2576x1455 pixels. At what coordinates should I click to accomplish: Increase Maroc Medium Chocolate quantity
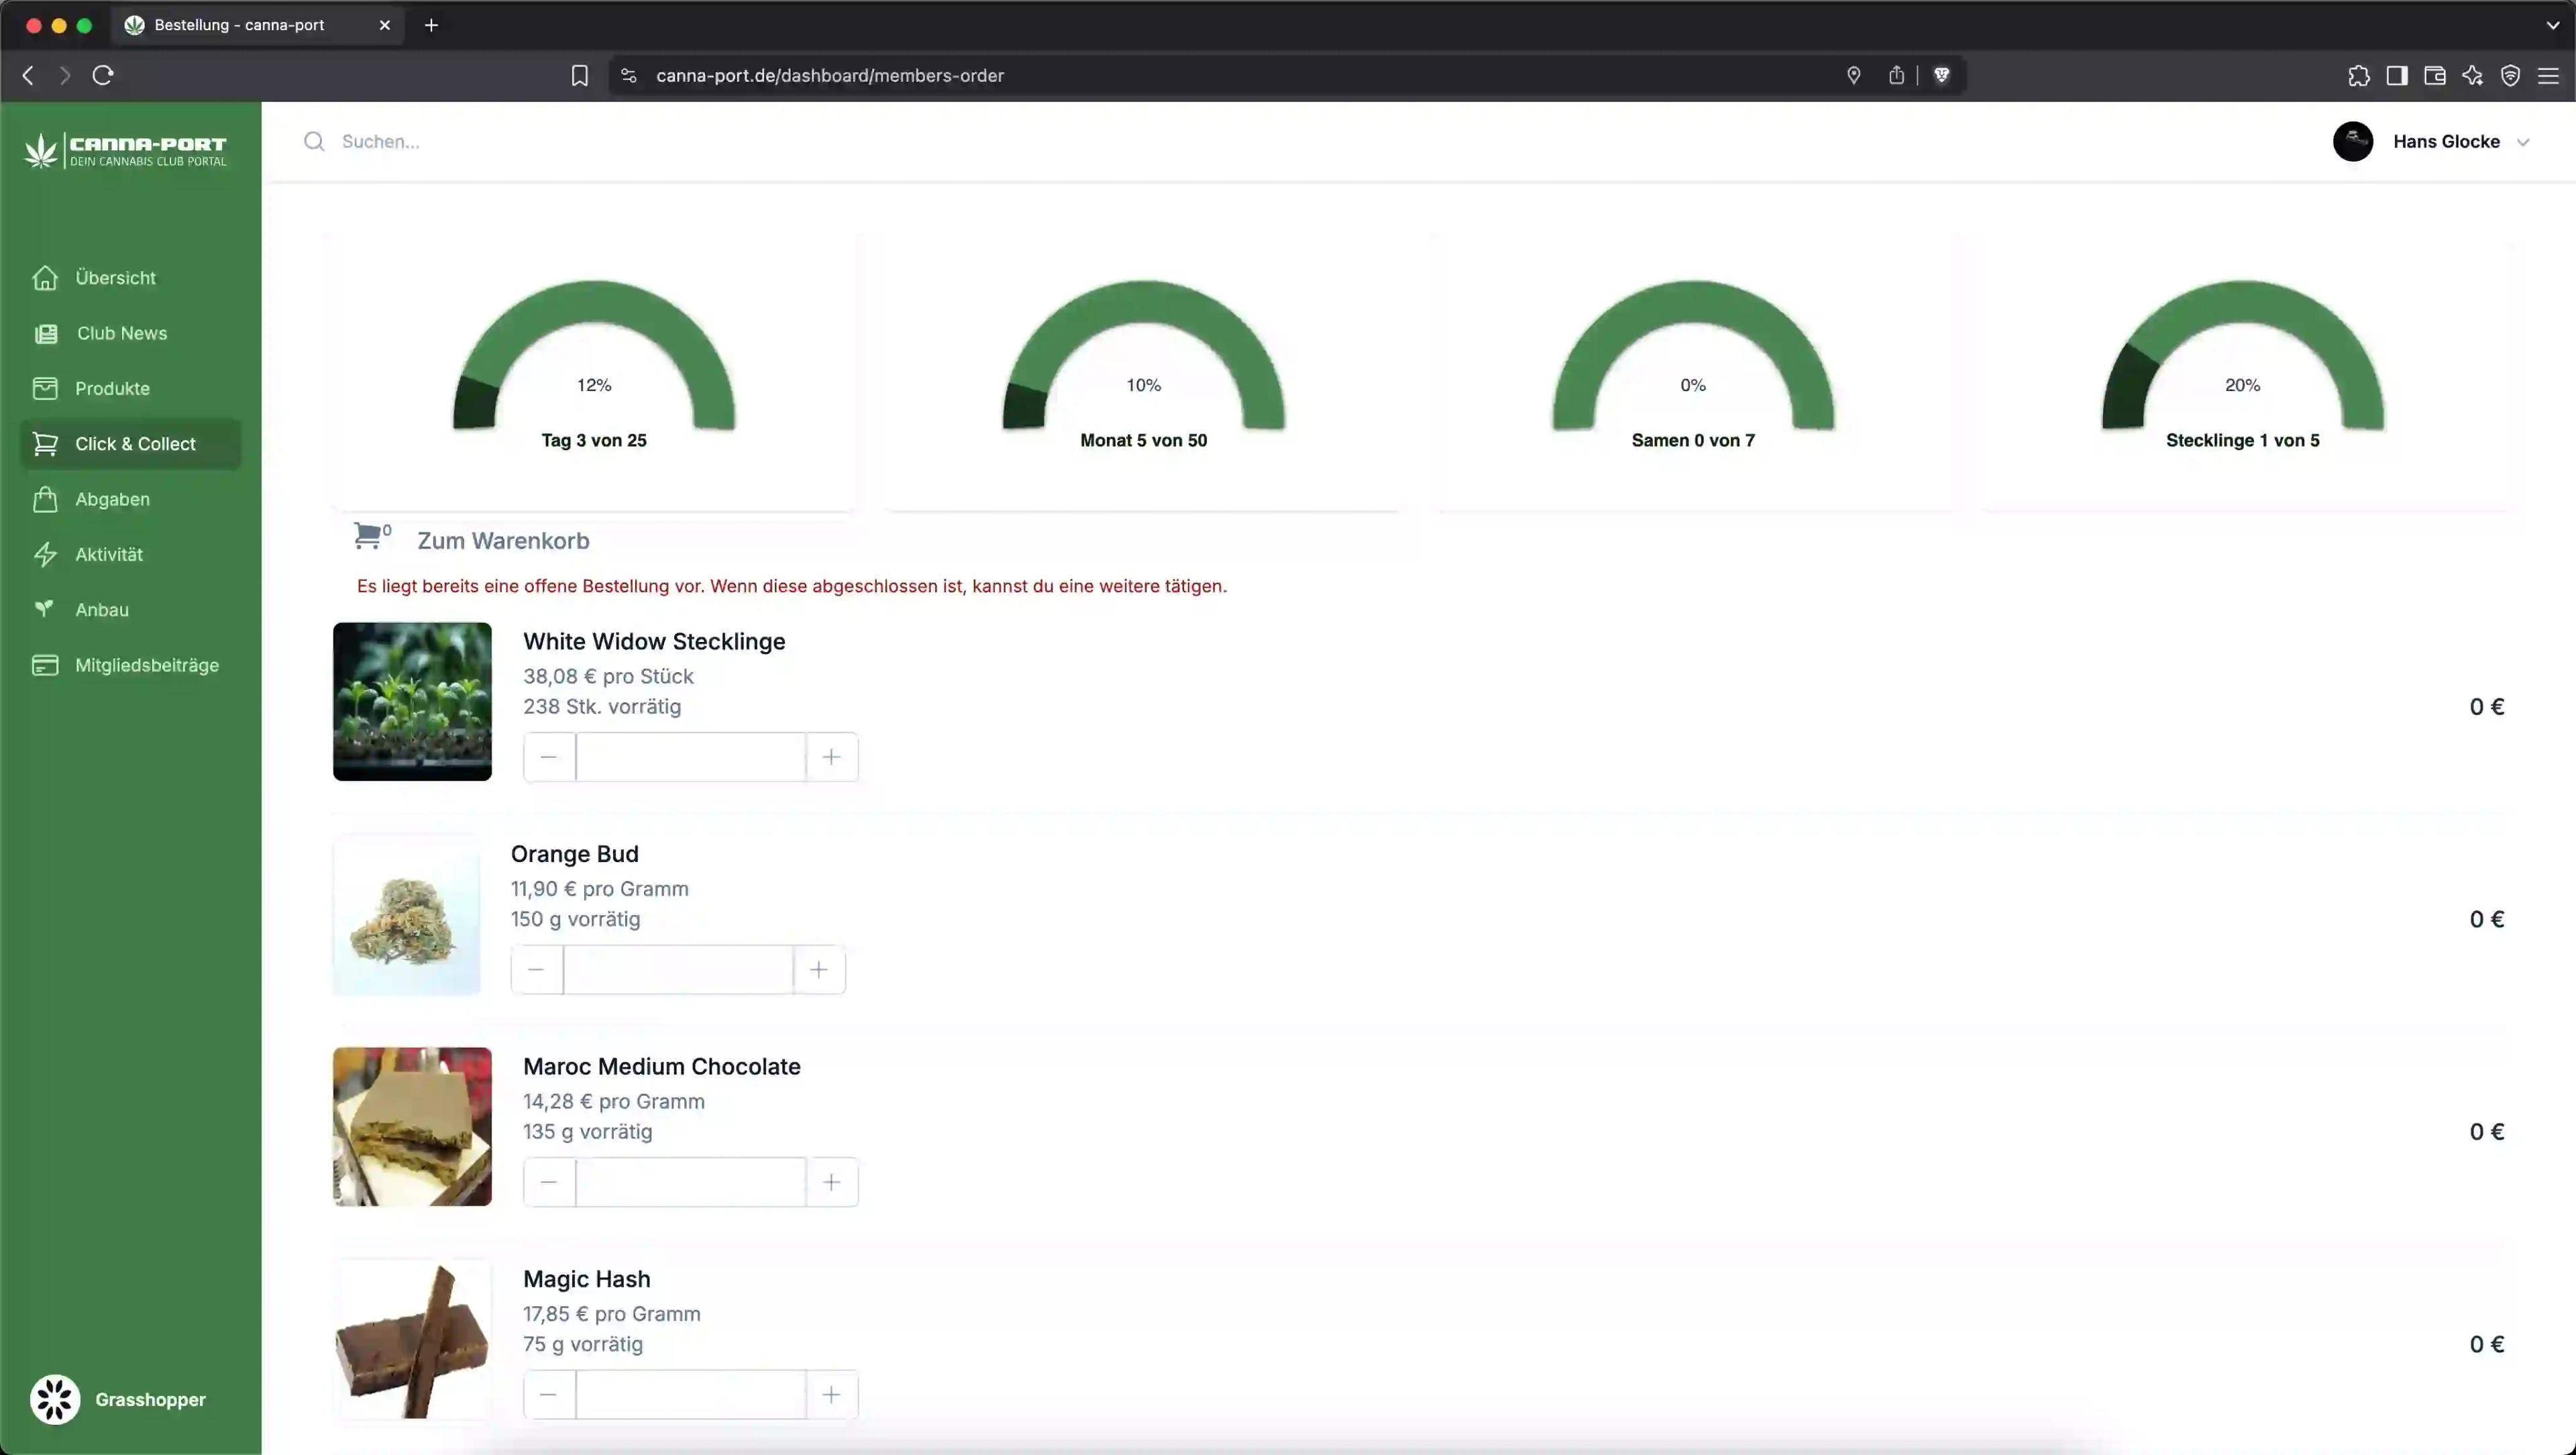coord(832,1182)
